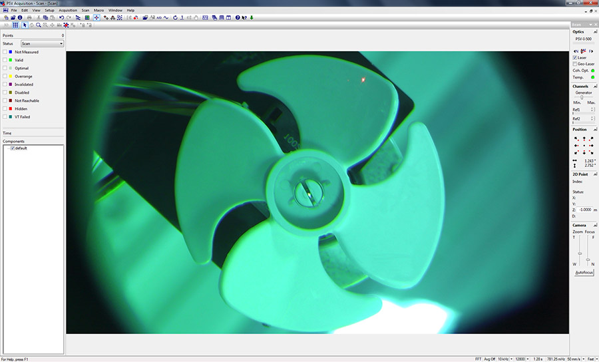Click the laser center icon in Optics

583,51
